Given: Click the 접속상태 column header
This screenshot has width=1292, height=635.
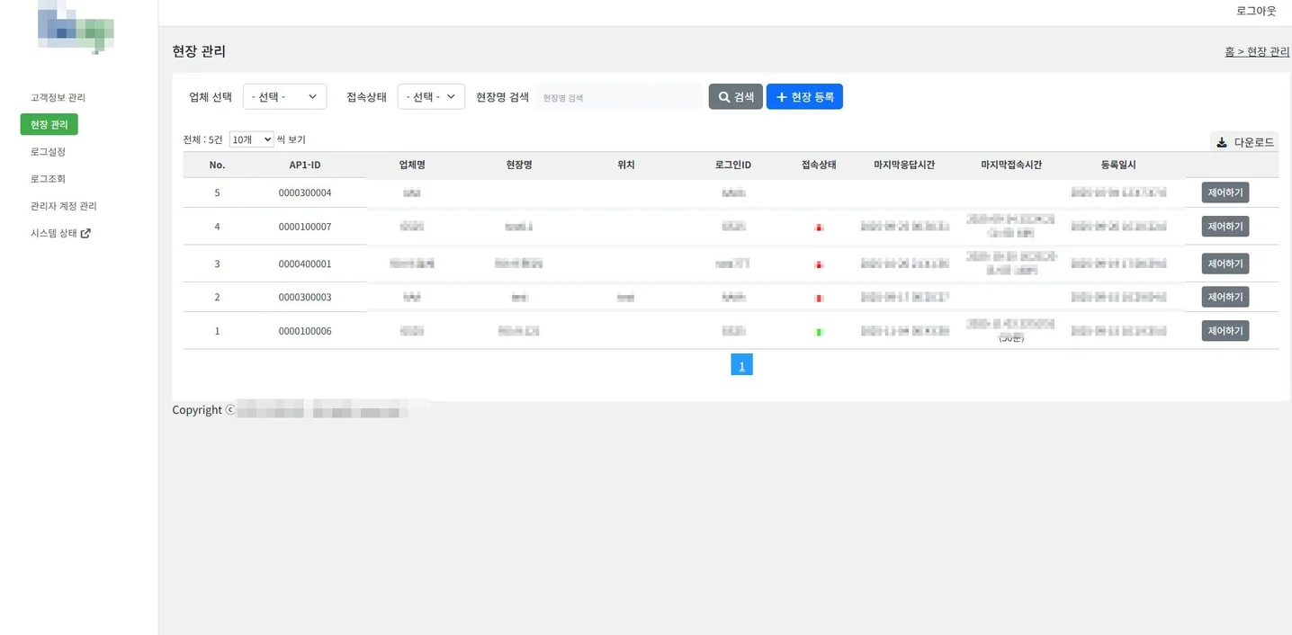Looking at the screenshot, I should [x=819, y=165].
